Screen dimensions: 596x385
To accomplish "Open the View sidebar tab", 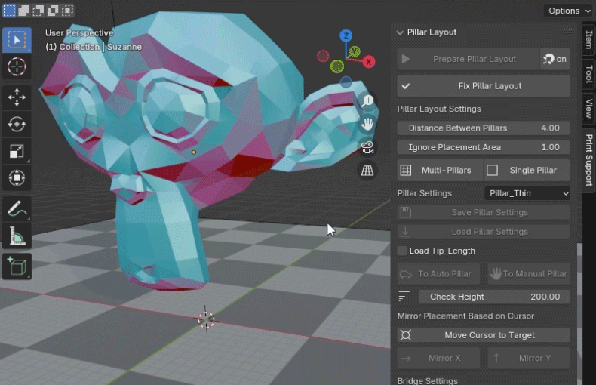I will (589, 109).
